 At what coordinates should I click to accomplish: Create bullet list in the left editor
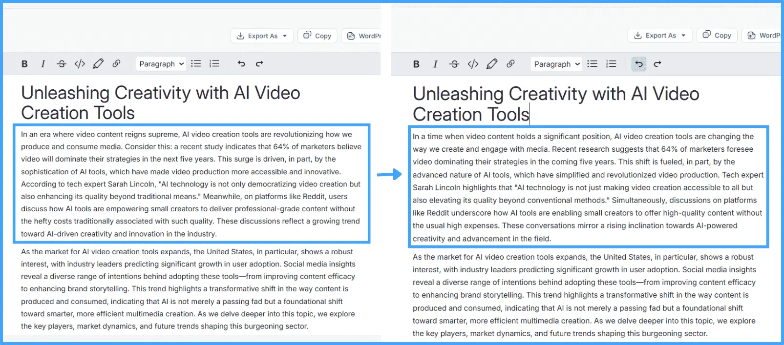point(196,64)
